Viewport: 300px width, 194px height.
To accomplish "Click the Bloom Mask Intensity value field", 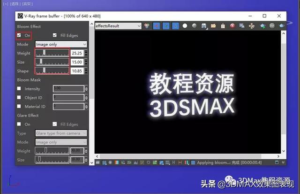I will pyautogui.click(x=68, y=89).
